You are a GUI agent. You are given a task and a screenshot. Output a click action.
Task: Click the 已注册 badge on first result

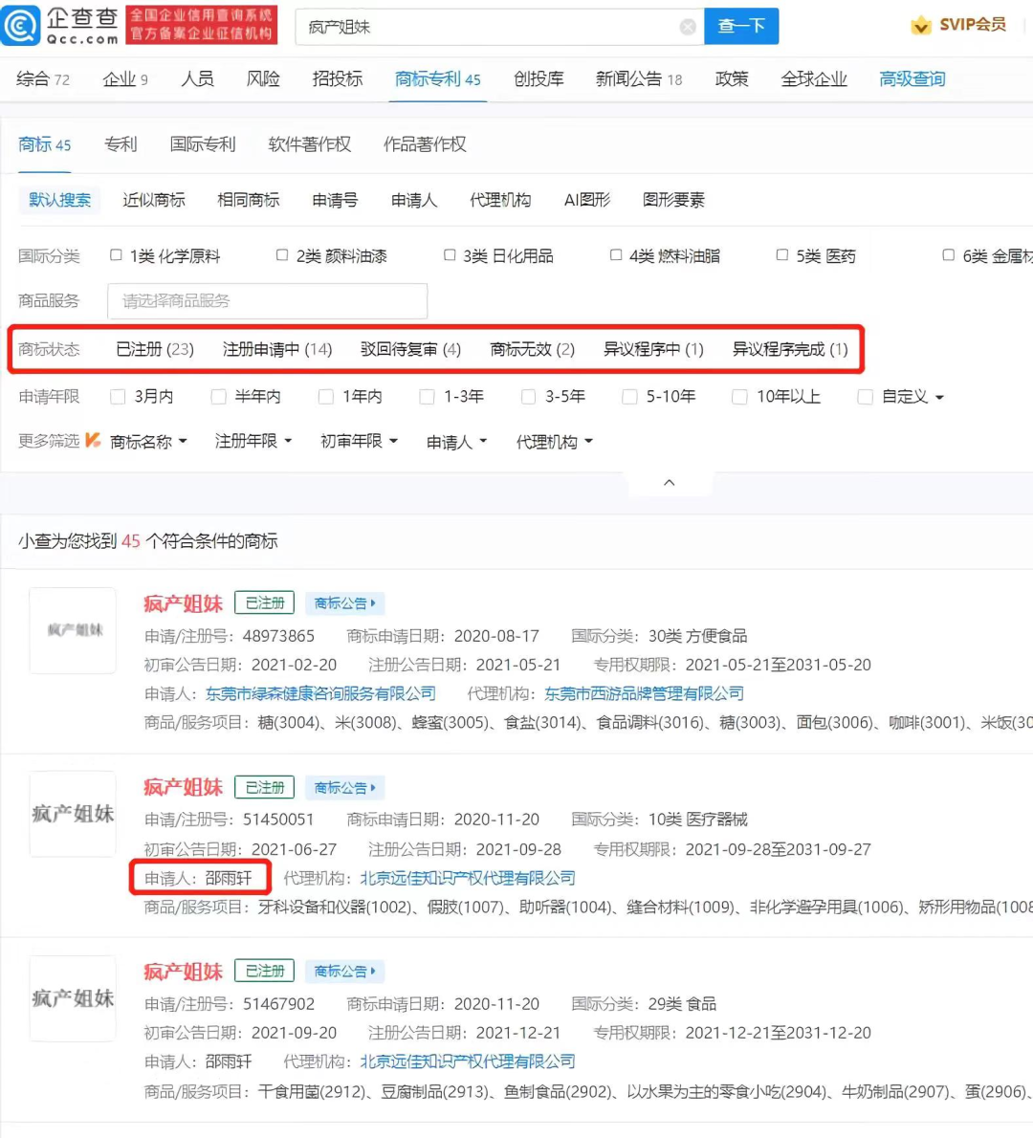click(x=264, y=602)
